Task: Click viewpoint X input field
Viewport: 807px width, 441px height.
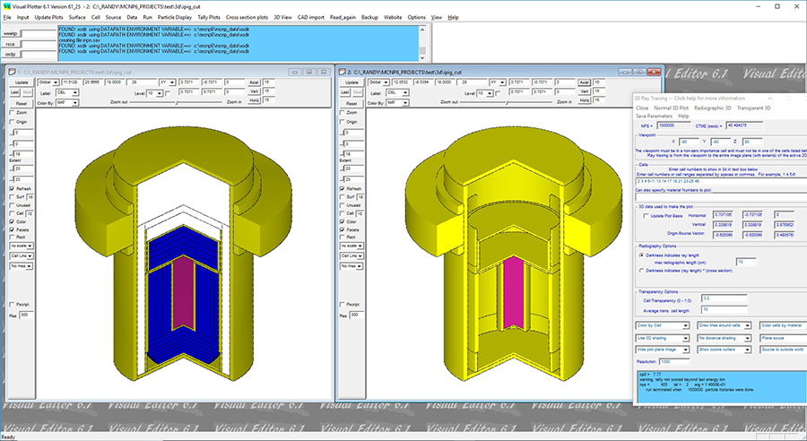Action: click(689, 142)
